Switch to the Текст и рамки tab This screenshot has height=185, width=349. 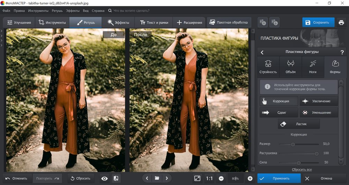click(154, 22)
